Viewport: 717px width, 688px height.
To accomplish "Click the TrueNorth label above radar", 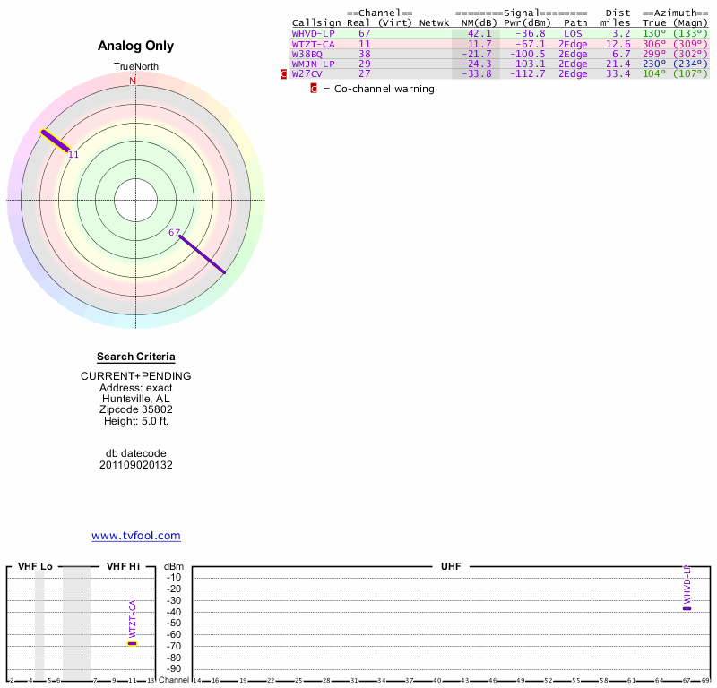I will point(136,67).
